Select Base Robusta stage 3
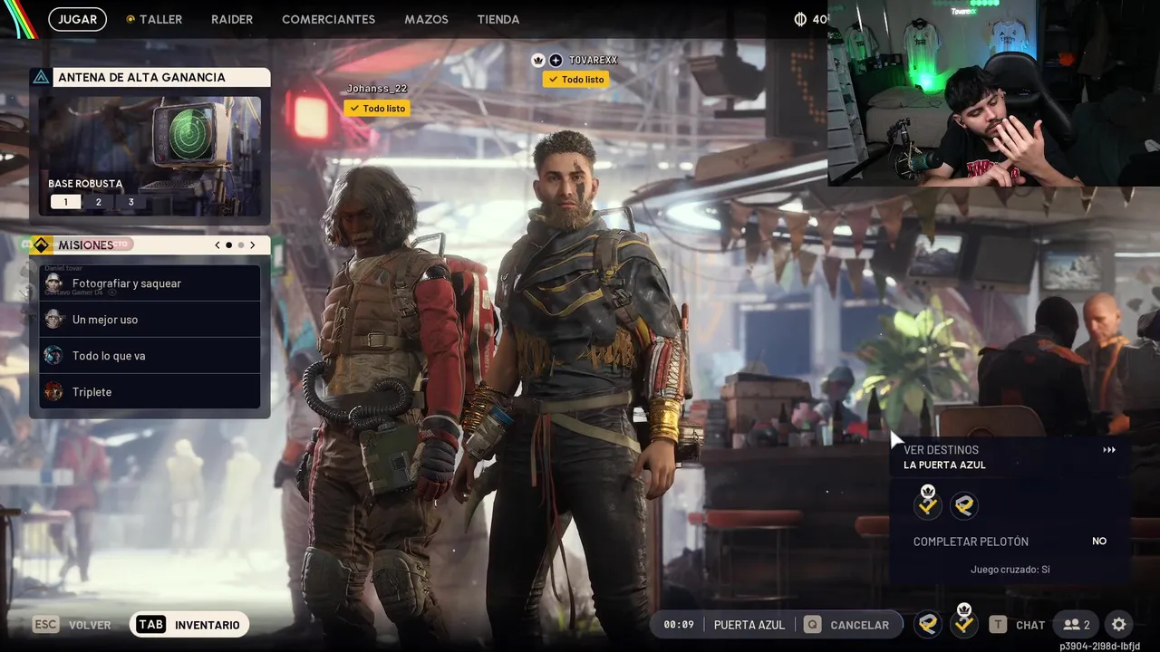The height and width of the screenshot is (652, 1160). tap(130, 202)
